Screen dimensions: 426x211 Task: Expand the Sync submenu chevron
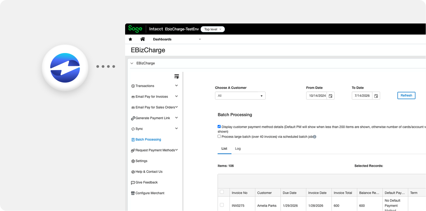(177, 129)
